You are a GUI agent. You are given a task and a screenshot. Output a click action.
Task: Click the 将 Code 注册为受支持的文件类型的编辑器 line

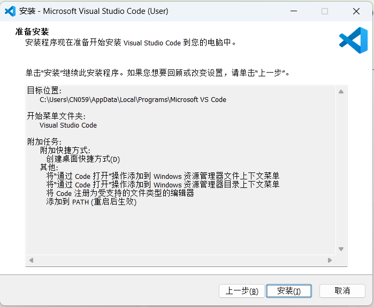coord(120,193)
